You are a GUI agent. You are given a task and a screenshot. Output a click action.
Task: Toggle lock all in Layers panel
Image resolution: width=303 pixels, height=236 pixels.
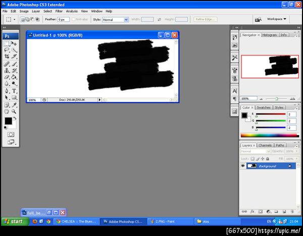268,159
